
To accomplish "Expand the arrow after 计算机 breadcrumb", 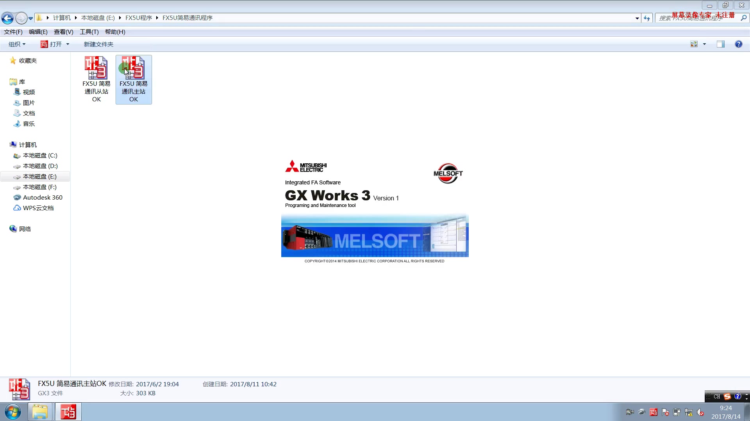I will click(76, 18).
